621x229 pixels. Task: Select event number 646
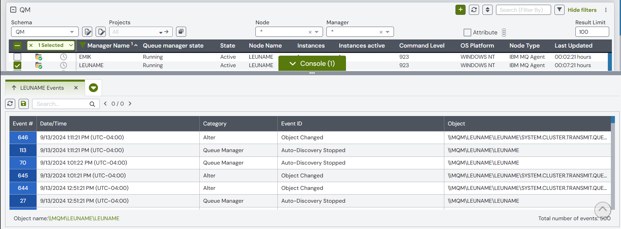(x=23, y=137)
